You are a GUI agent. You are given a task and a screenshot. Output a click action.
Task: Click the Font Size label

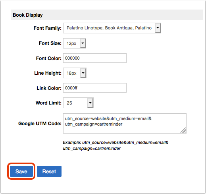50,43
